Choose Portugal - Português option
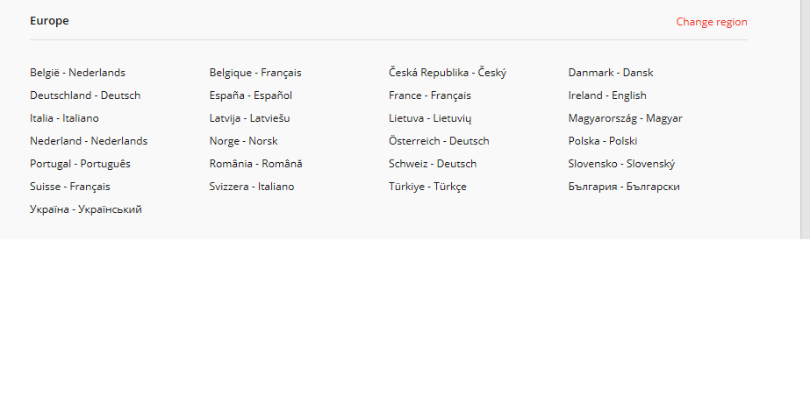The height and width of the screenshot is (403, 810). [80, 164]
